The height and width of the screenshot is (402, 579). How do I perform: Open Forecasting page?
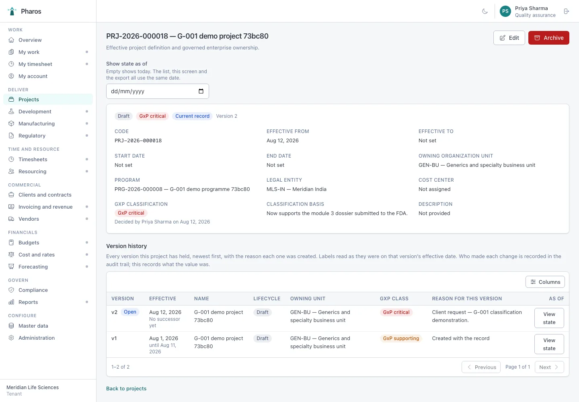(48, 267)
